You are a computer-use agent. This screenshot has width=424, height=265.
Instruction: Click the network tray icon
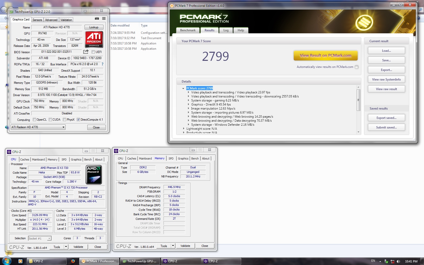392,261
